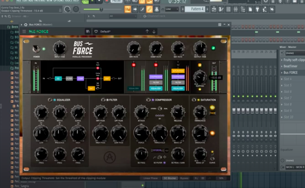Open the Line snap dropdown

click(x=172, y=9)
